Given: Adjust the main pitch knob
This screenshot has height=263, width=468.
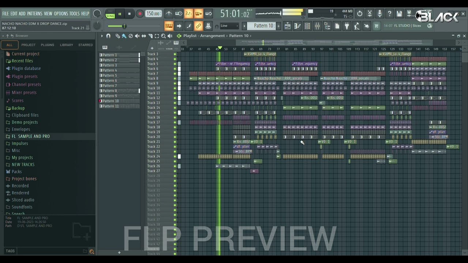Looking at the screenshot, I should (97, 26).
